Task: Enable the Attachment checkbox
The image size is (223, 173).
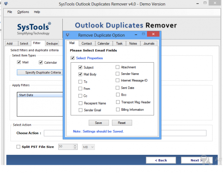Action: tap(117, 67)
